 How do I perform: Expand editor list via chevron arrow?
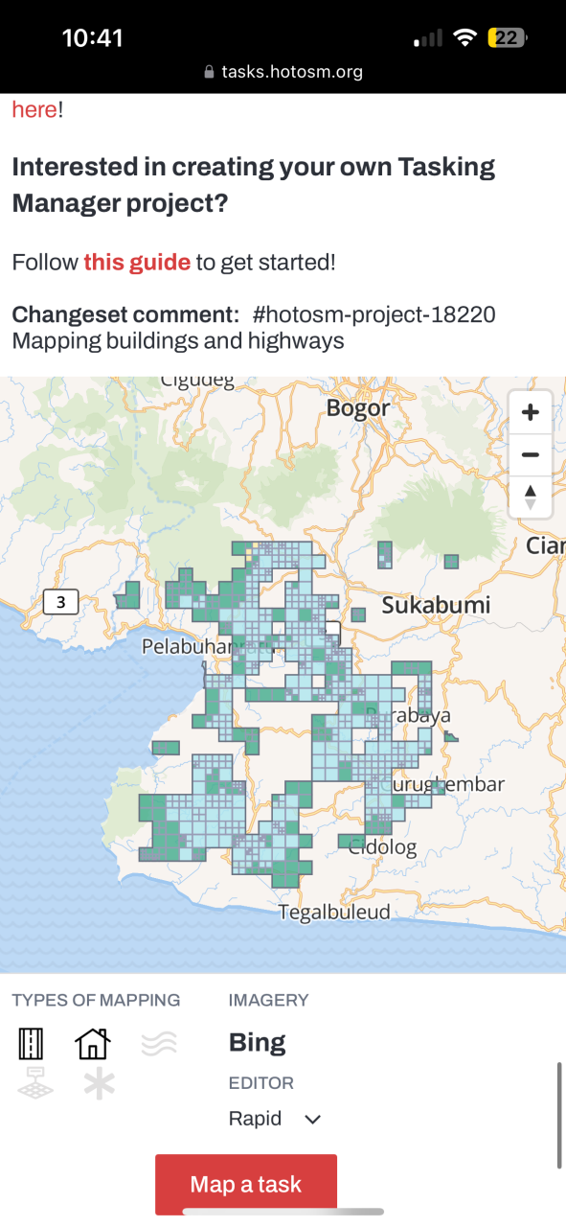coord(312,1120)
